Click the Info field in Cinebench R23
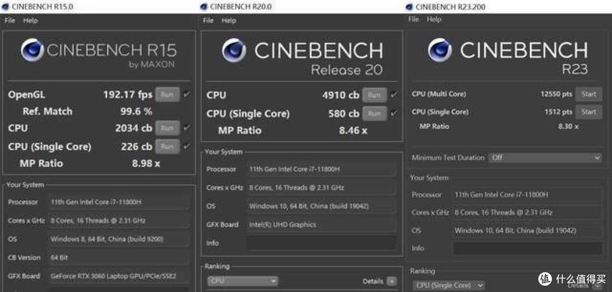The width and height of the screenshot is (612, 292). coord(528,248)
